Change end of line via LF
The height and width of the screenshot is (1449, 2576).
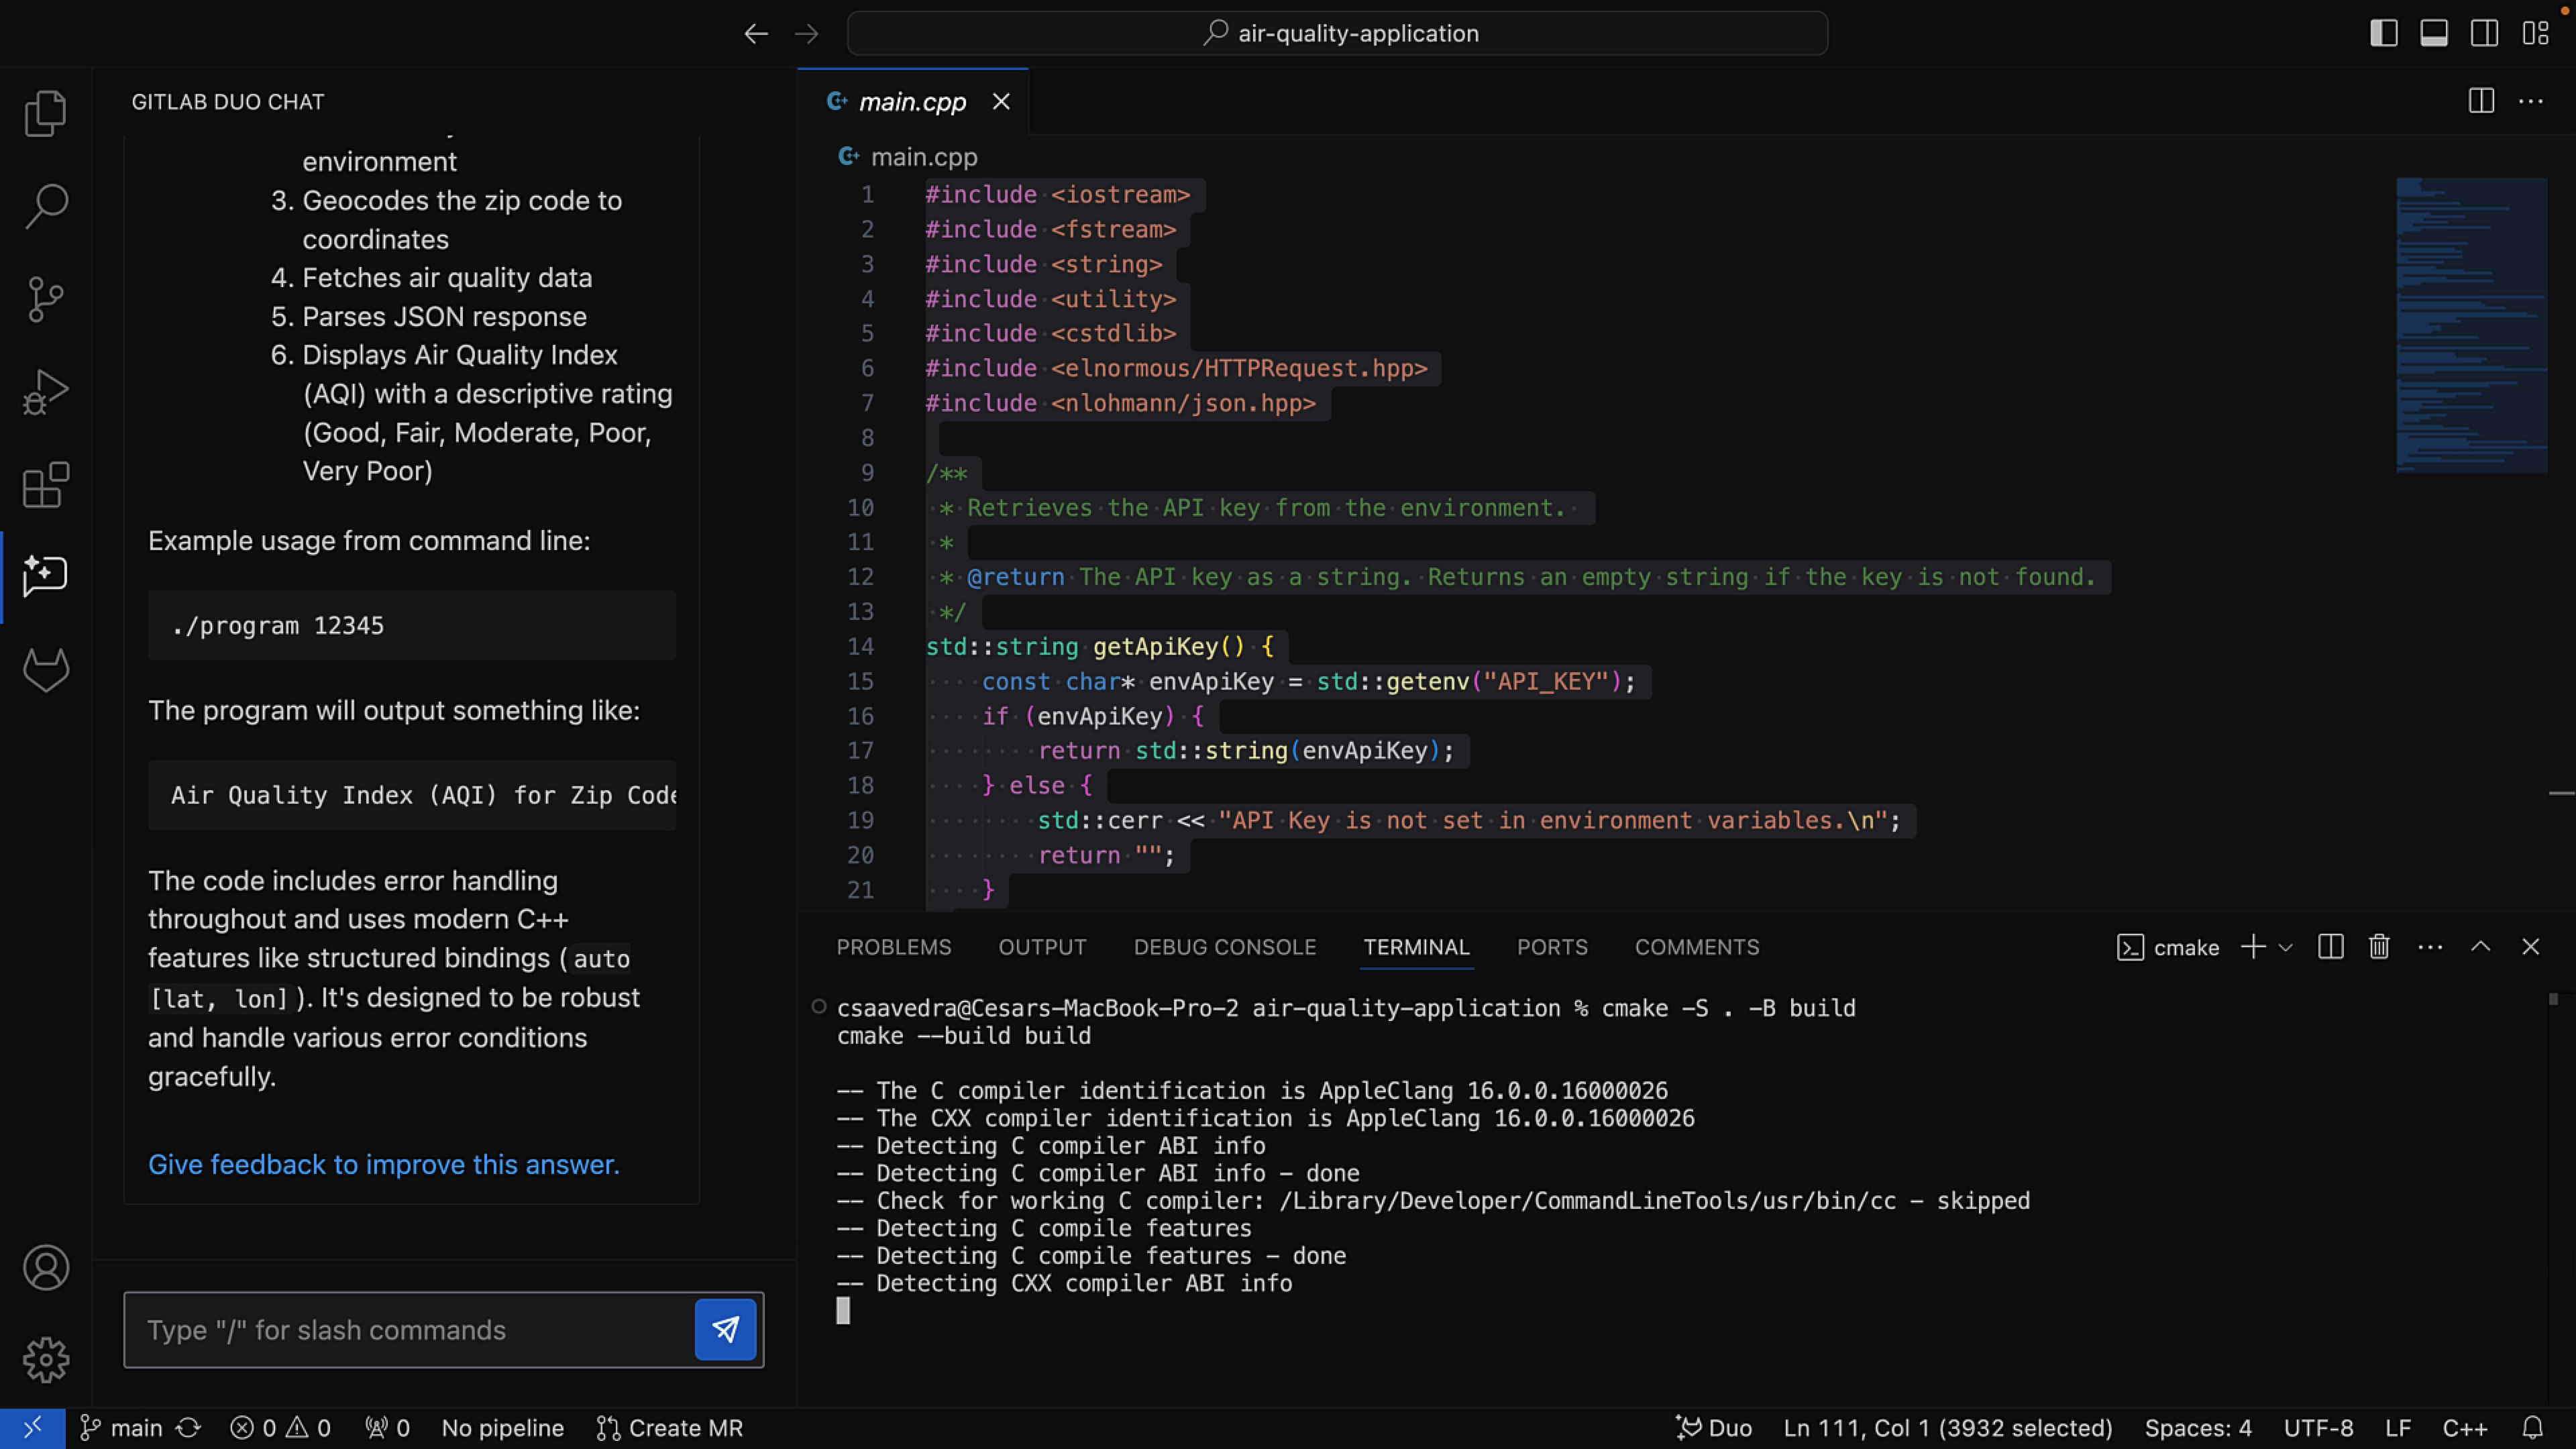[2398, 1428]
